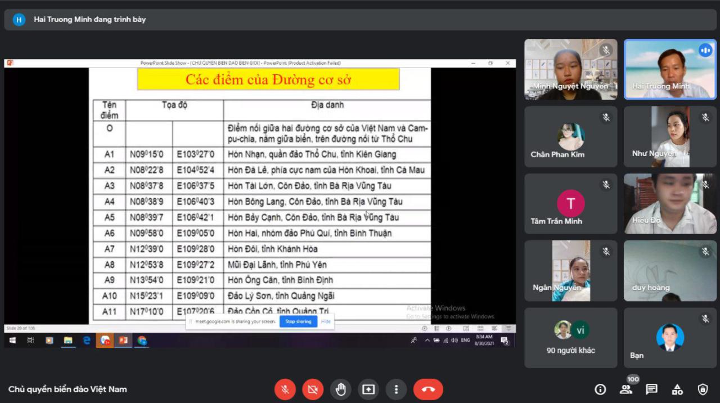Select Minh Nguyệt Nguyễn's video tile
This screenshot has width=720, height=403.
click(x=570, y=69)
